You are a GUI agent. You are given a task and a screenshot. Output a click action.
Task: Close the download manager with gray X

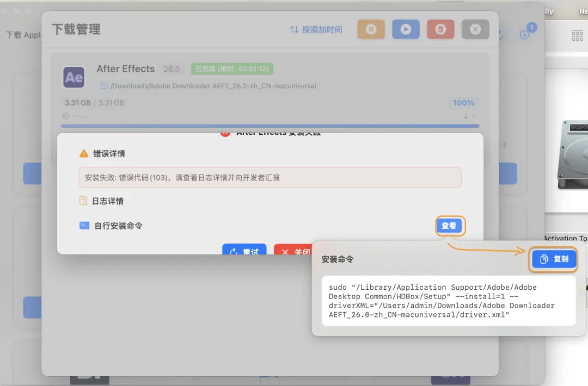coord(475,29)
